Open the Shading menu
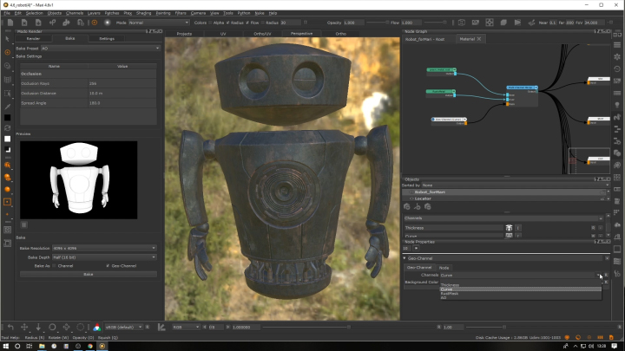Image resolution: width=625 pixels, height=351 pixels. pos(142,13)
